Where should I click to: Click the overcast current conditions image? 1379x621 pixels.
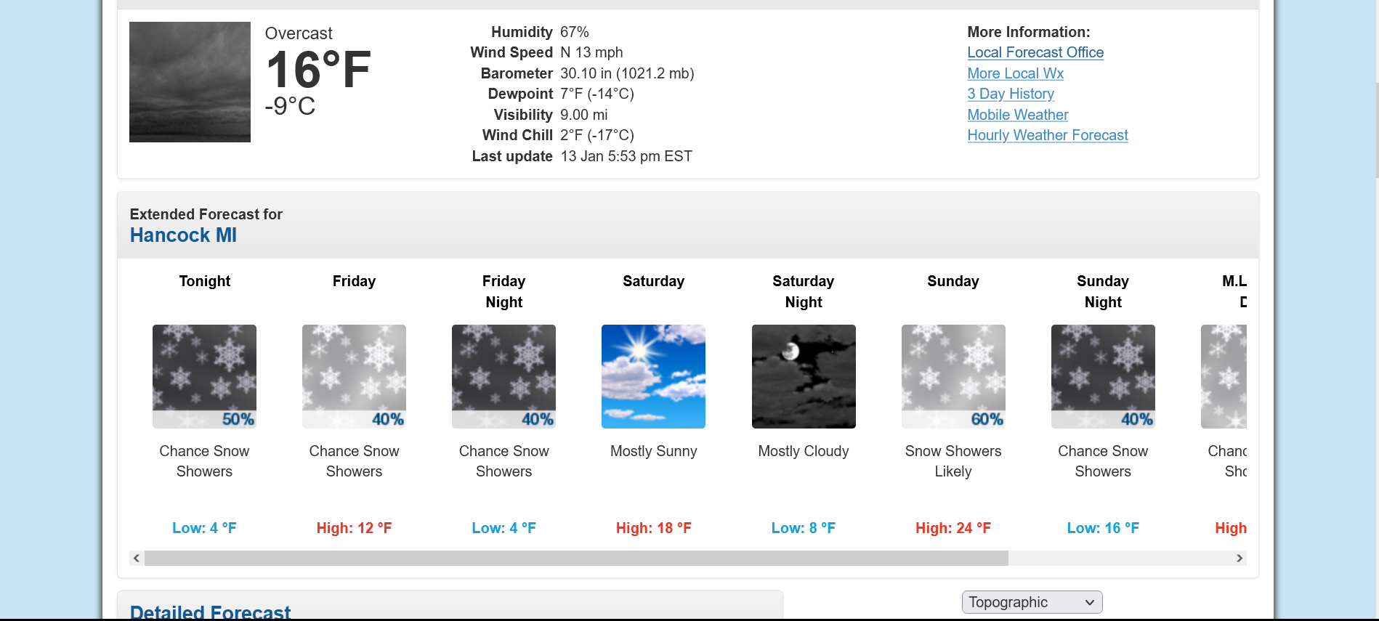(x=190, y=82)
